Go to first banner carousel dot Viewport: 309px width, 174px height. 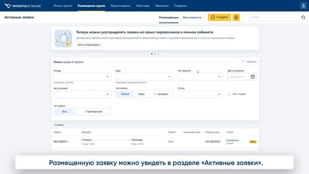click(152, 54)
